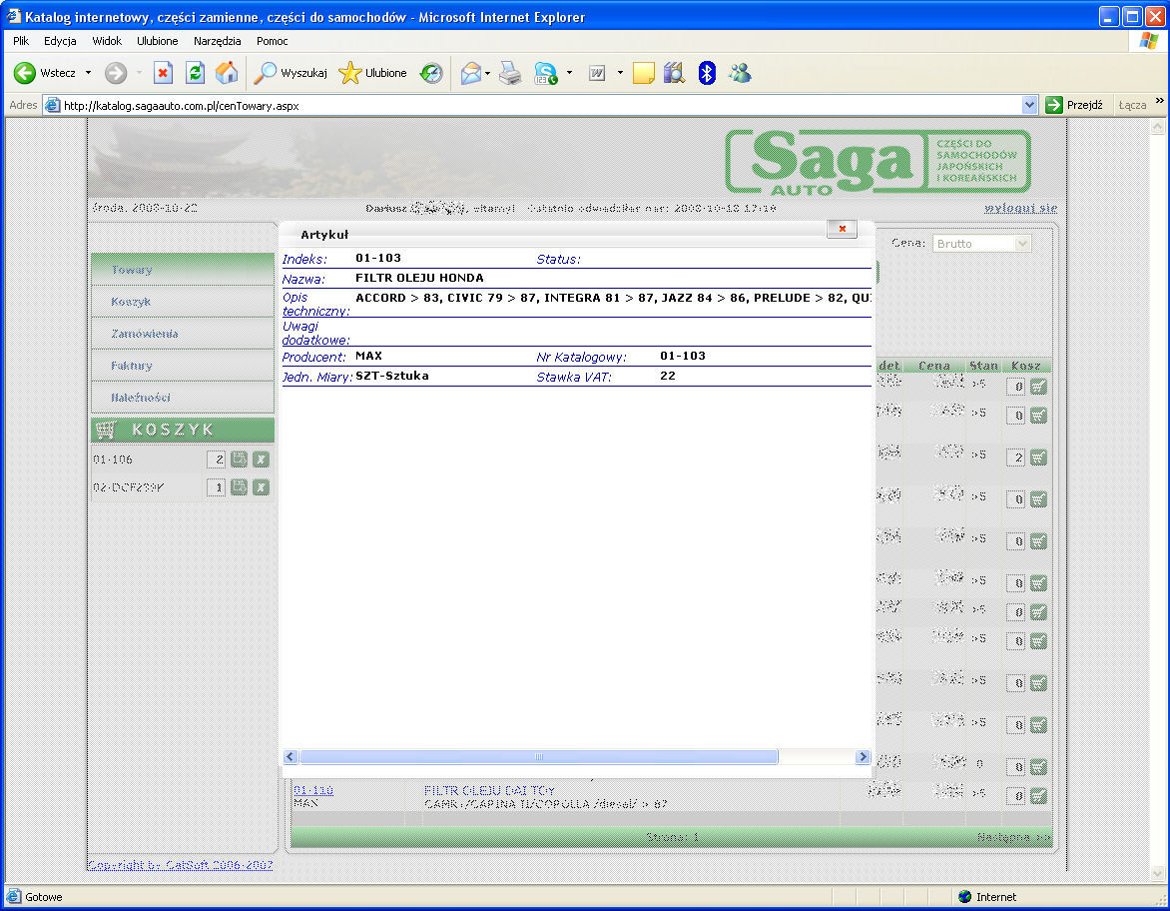
Task: Open the Plik menu
Action: (21, 41)
